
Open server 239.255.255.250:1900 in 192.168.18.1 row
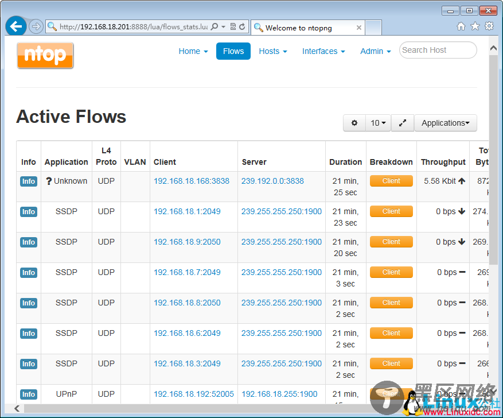(282, 211)
